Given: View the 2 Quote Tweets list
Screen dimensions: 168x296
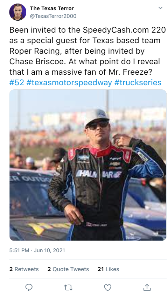Looking at the screenshot, I should click(x=68, y=269).
